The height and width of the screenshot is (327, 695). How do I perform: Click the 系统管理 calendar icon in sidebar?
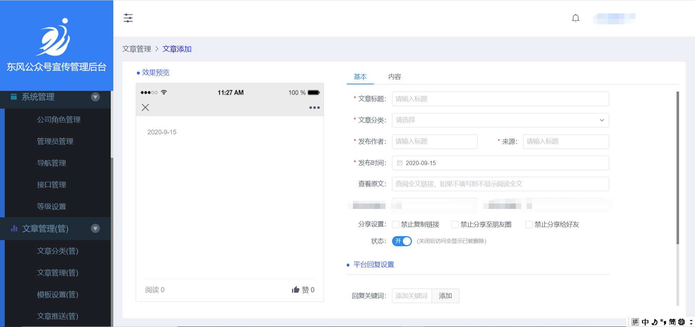[x=14, y=97]
